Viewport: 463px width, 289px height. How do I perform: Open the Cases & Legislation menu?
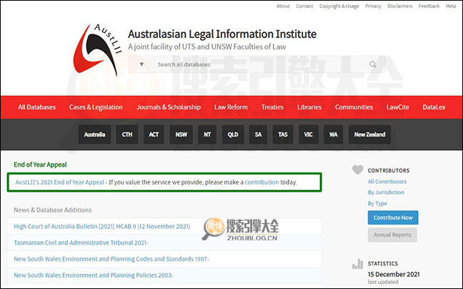tap(96, 107)
